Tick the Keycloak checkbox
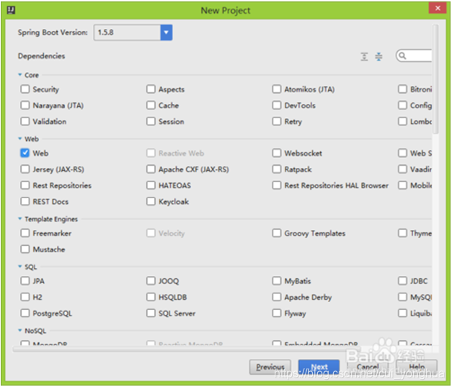452x387 pixels. coord(151,201)
